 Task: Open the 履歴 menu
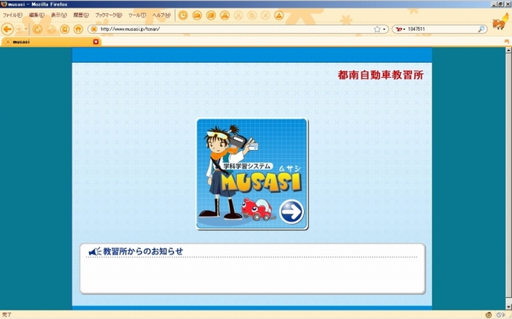81,15
